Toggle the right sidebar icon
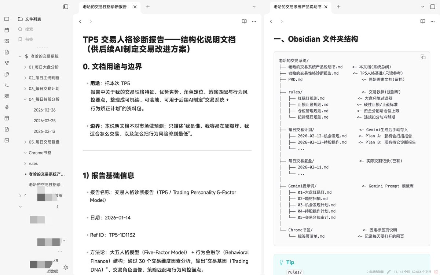Viewport: 440px width, 275px height. tap(432, 7)
